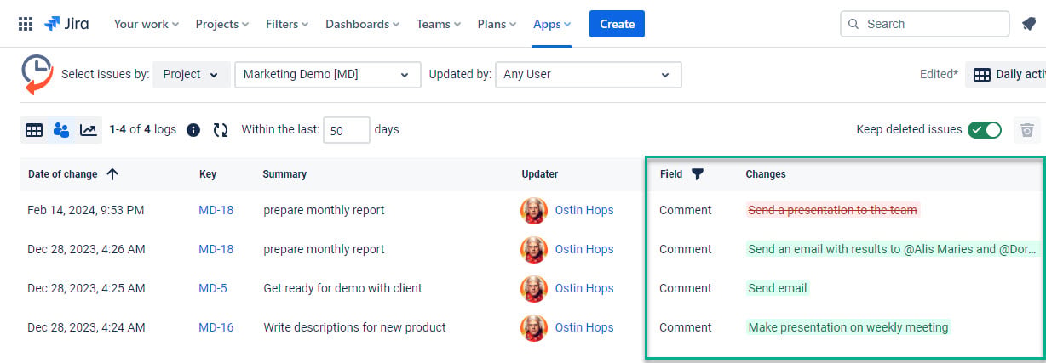The height and width of the screenshot is (363, 1046).
Task: Open the Marketing Demo [MD] dropdown
Action: 328,74
